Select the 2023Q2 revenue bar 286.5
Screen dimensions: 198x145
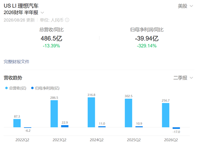(54, 114)
